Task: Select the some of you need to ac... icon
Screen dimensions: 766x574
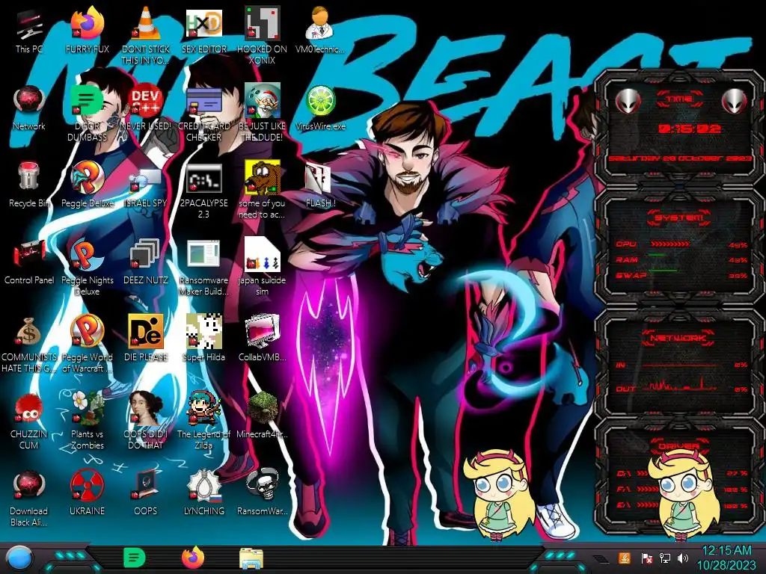Action: tap(263, 178)
